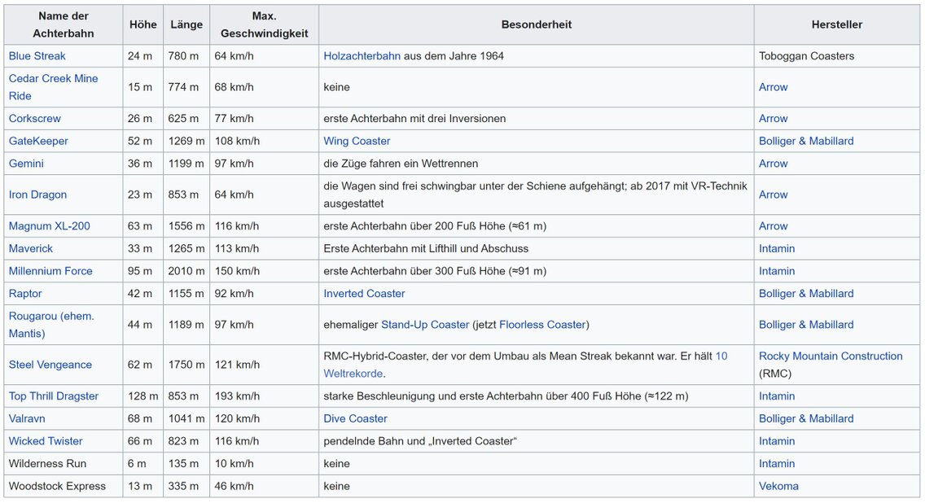Open the Cedar Creek Mine Ride link
Viewport: 925px width, 503px height.
tap(53, 87)
